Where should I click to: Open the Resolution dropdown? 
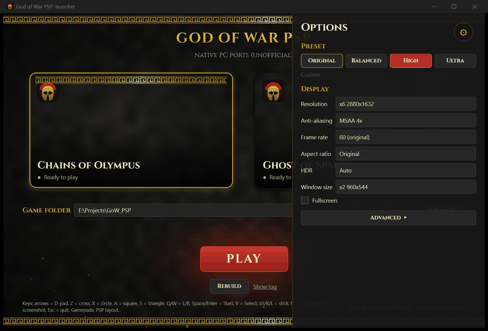click(x=406, y=104)
